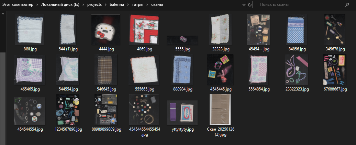The width and height of the screenshot is (356, 145).
Task: Jump to 'balerina' folder in path
Action: 118,5
